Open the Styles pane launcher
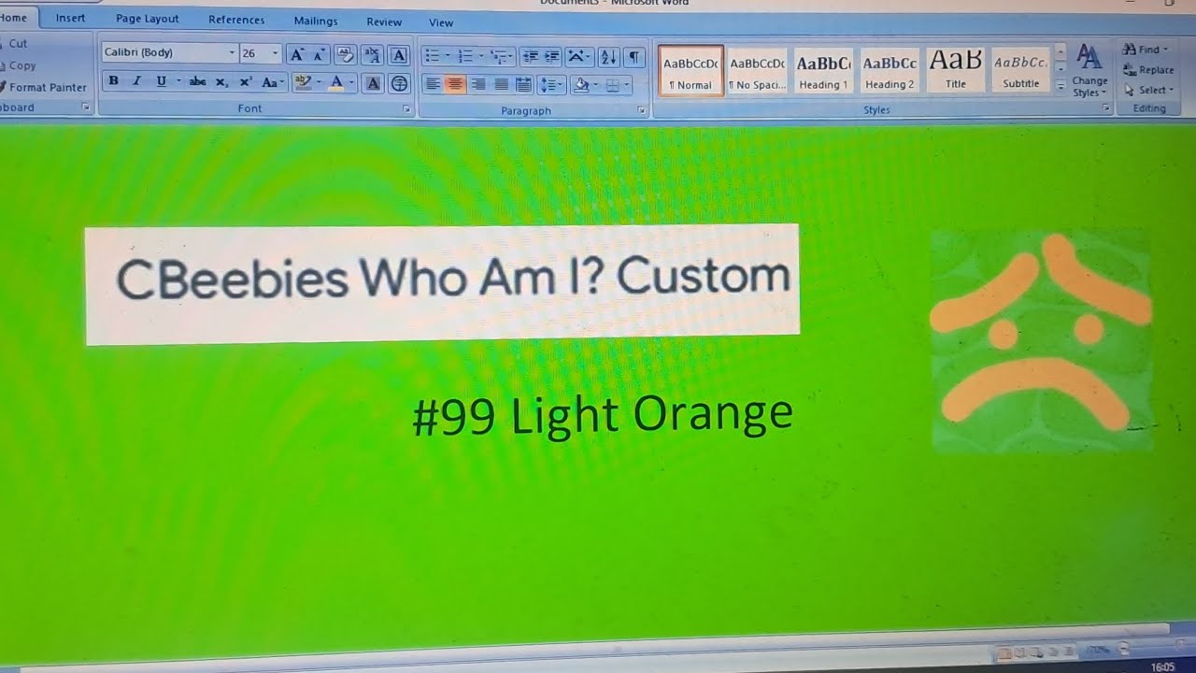 [x=1107, y=108]
